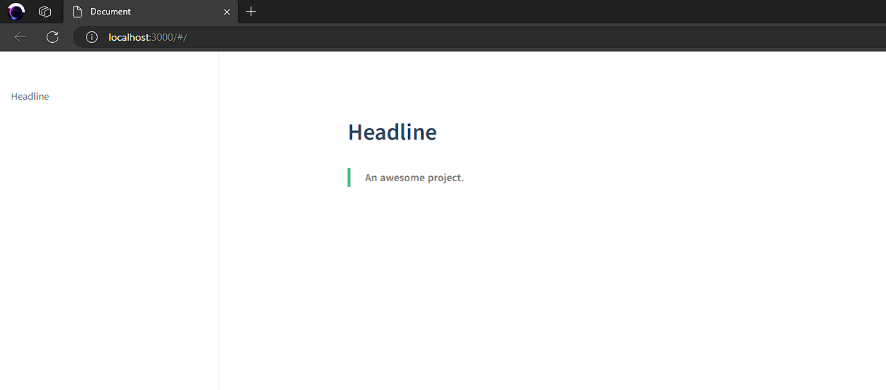The image size is (886, 390).
Task: Open the browser profile avatar menu
Action: [16, 12]
